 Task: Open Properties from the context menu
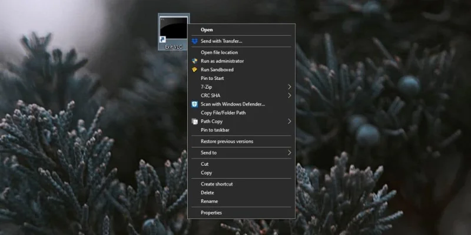click(241, 213)
